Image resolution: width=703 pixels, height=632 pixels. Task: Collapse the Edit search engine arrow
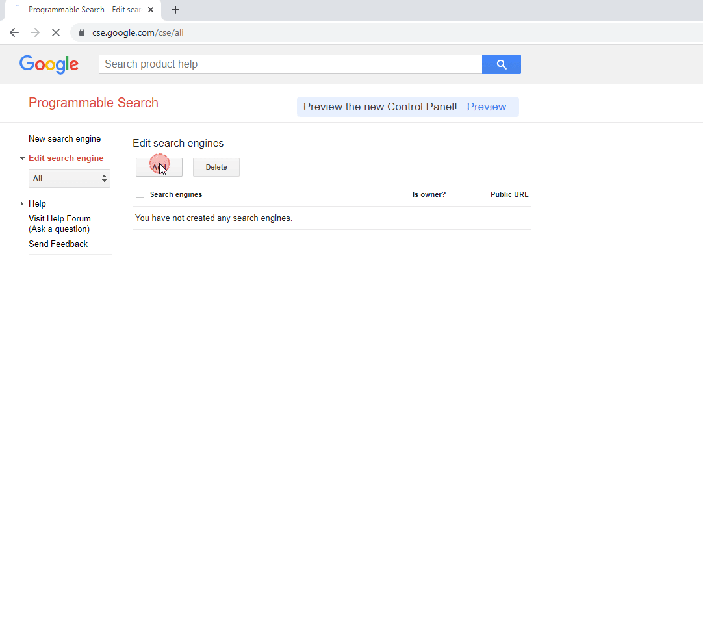tap(22, 158)
